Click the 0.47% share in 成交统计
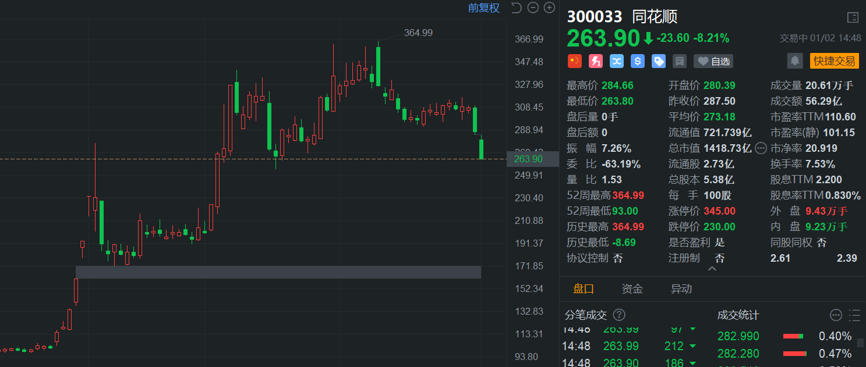This screenshot has width=866, height=367. coord(835,354)
